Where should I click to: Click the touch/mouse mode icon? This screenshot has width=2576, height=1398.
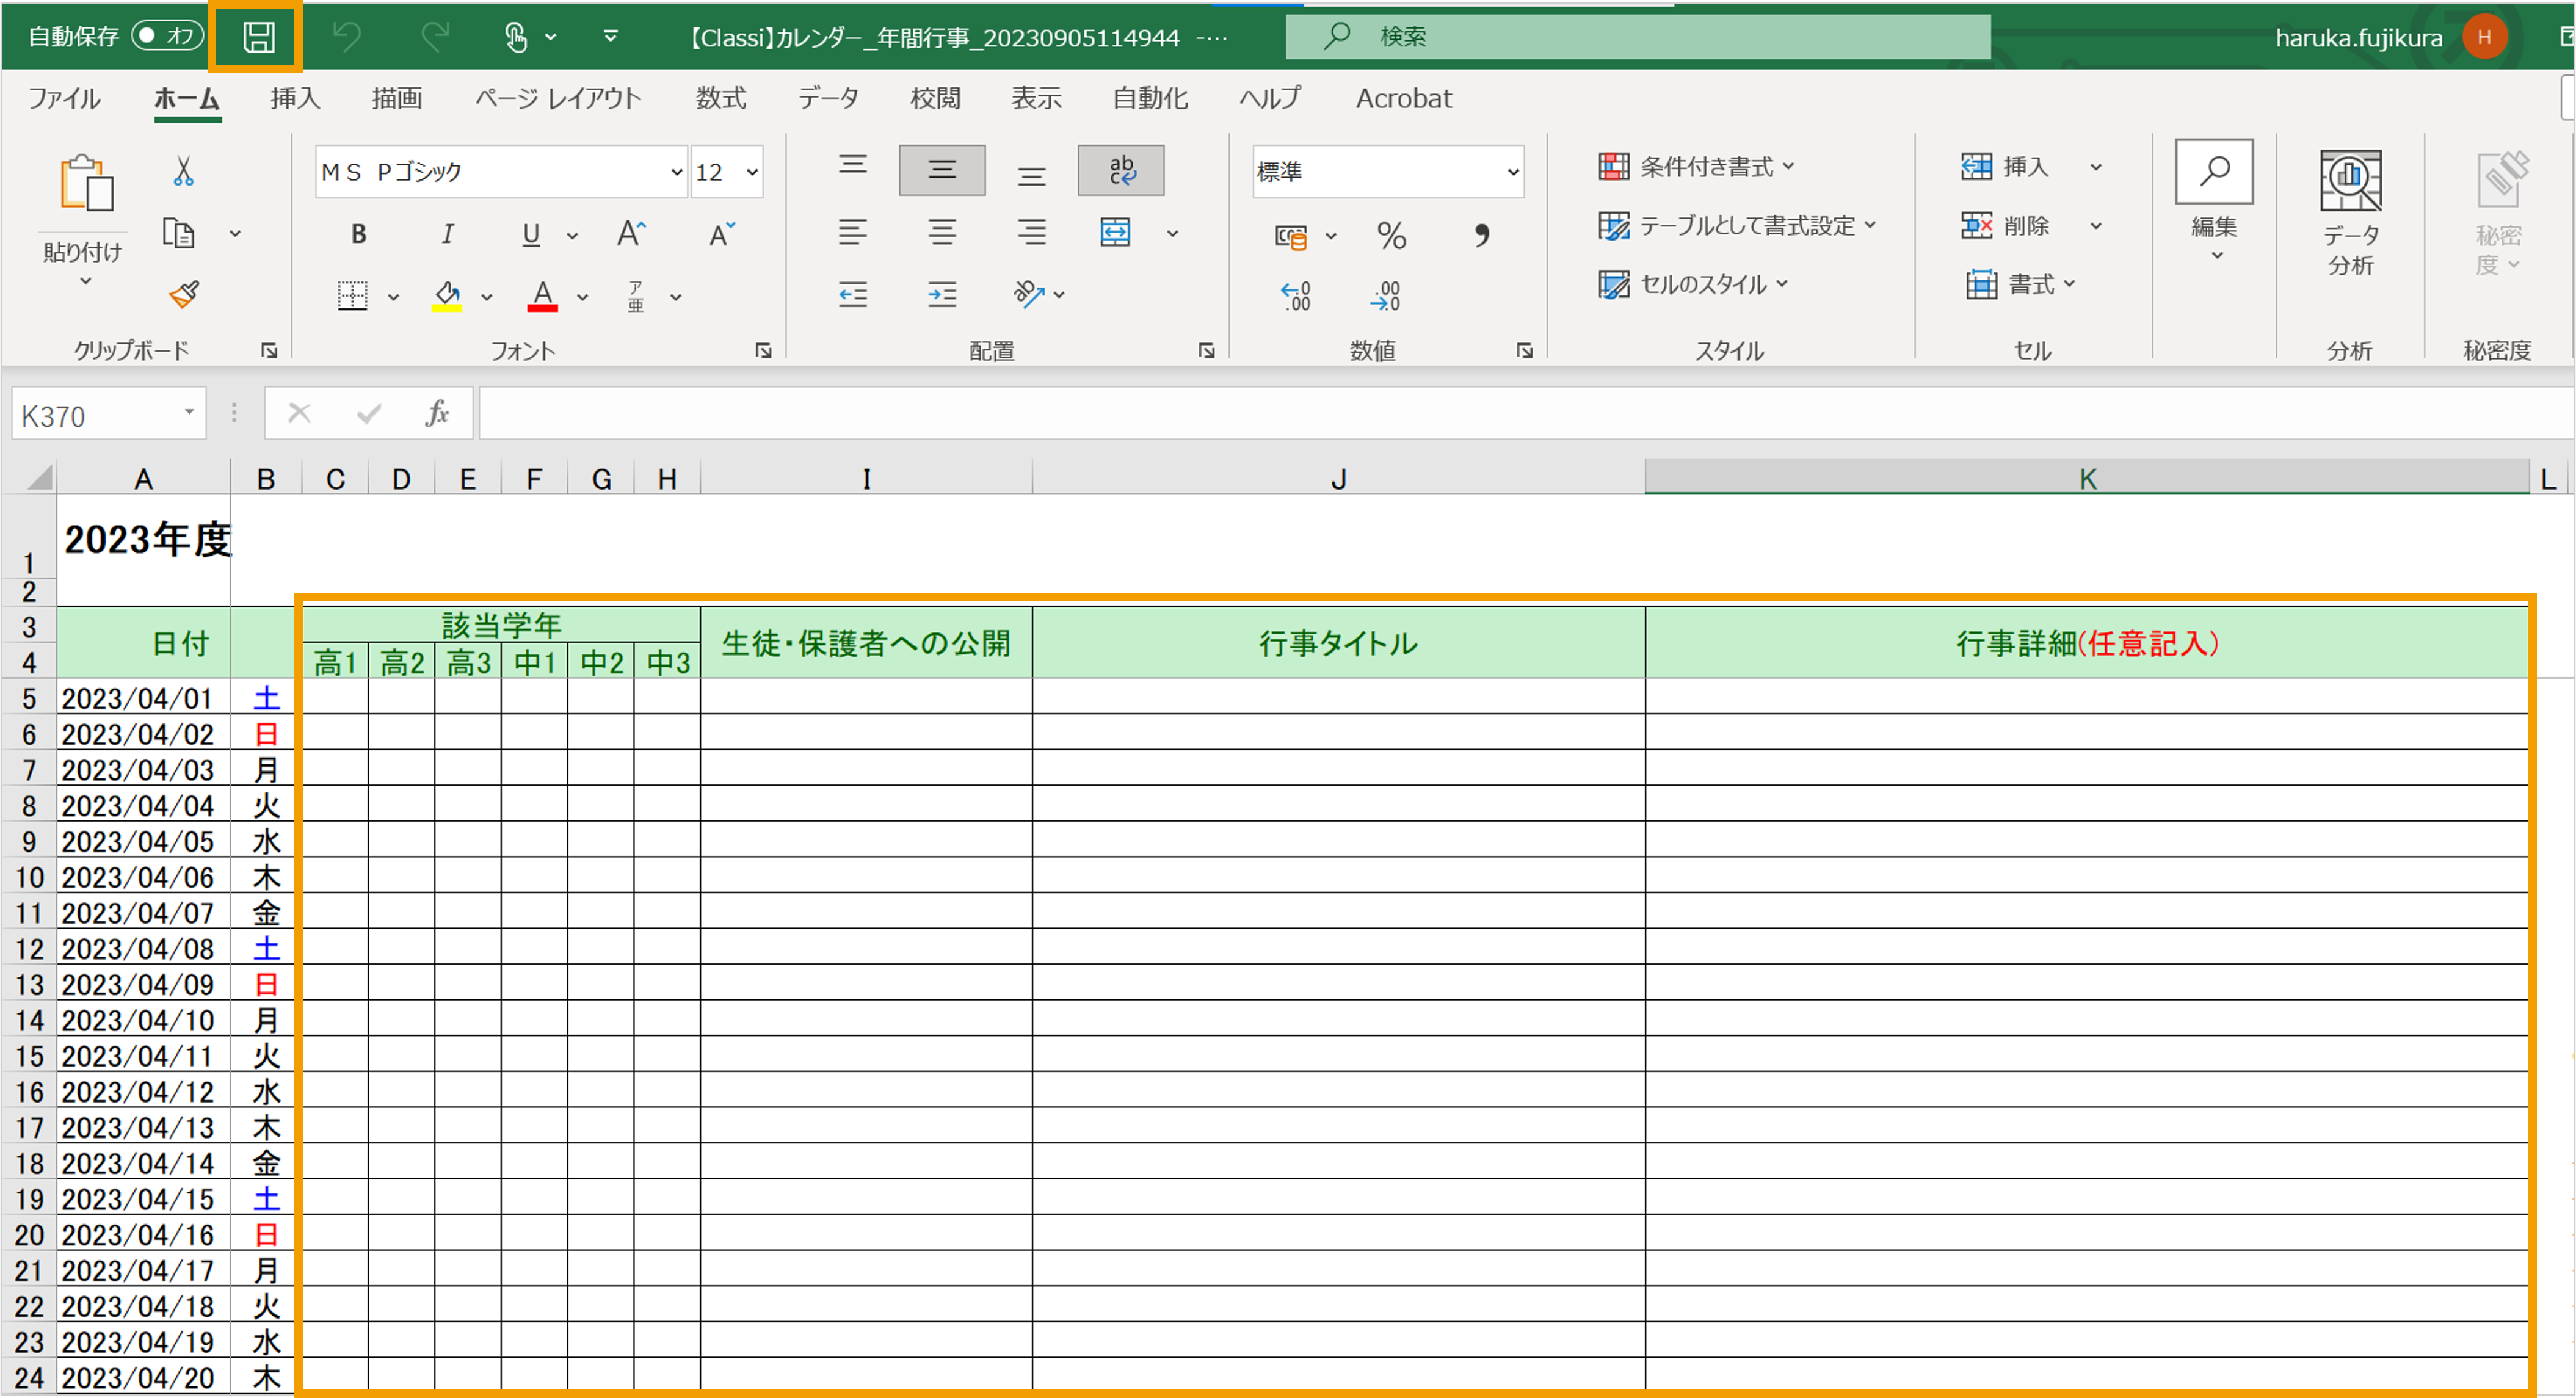515,37
